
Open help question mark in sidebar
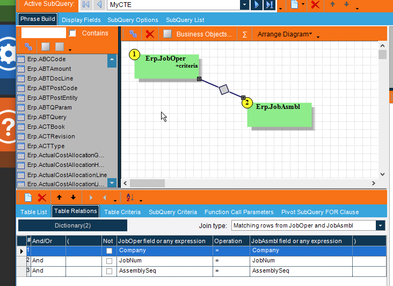9,127
